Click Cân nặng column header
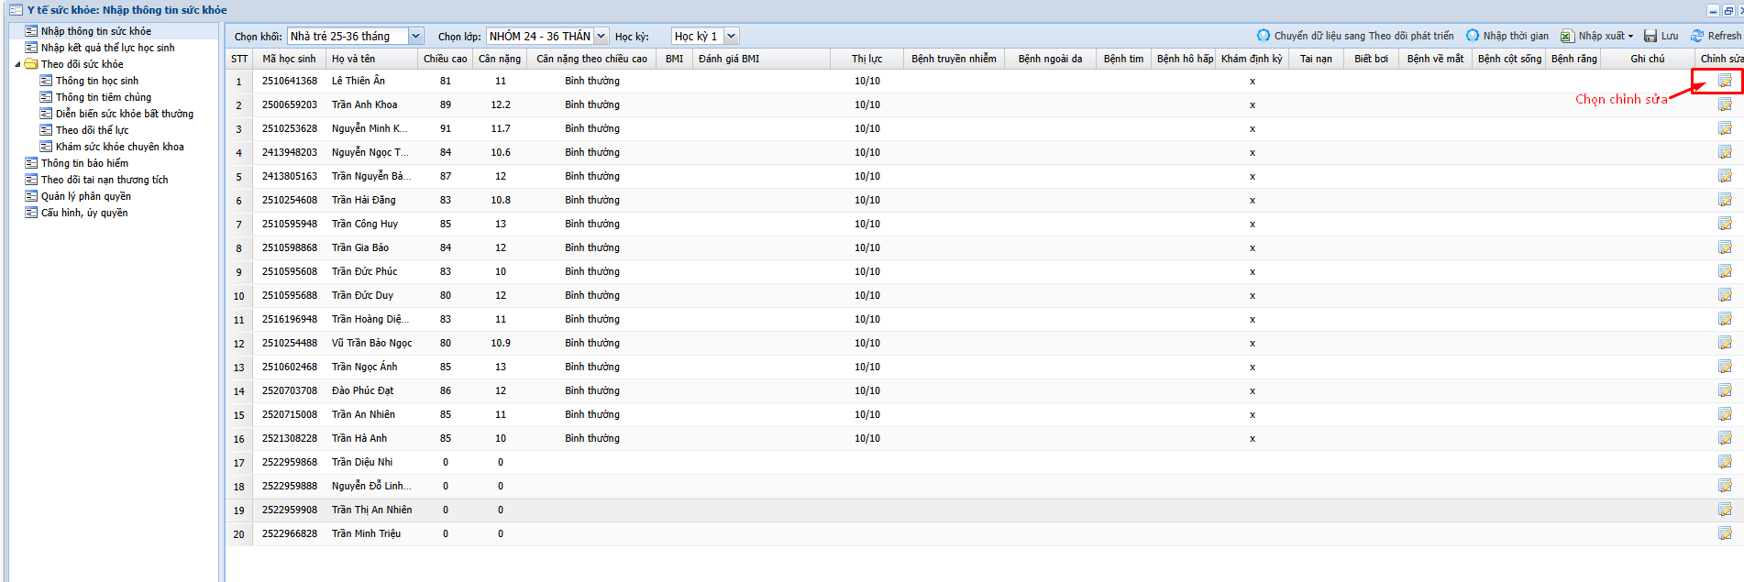This screenshot has width=1744, height=582. 500,59
